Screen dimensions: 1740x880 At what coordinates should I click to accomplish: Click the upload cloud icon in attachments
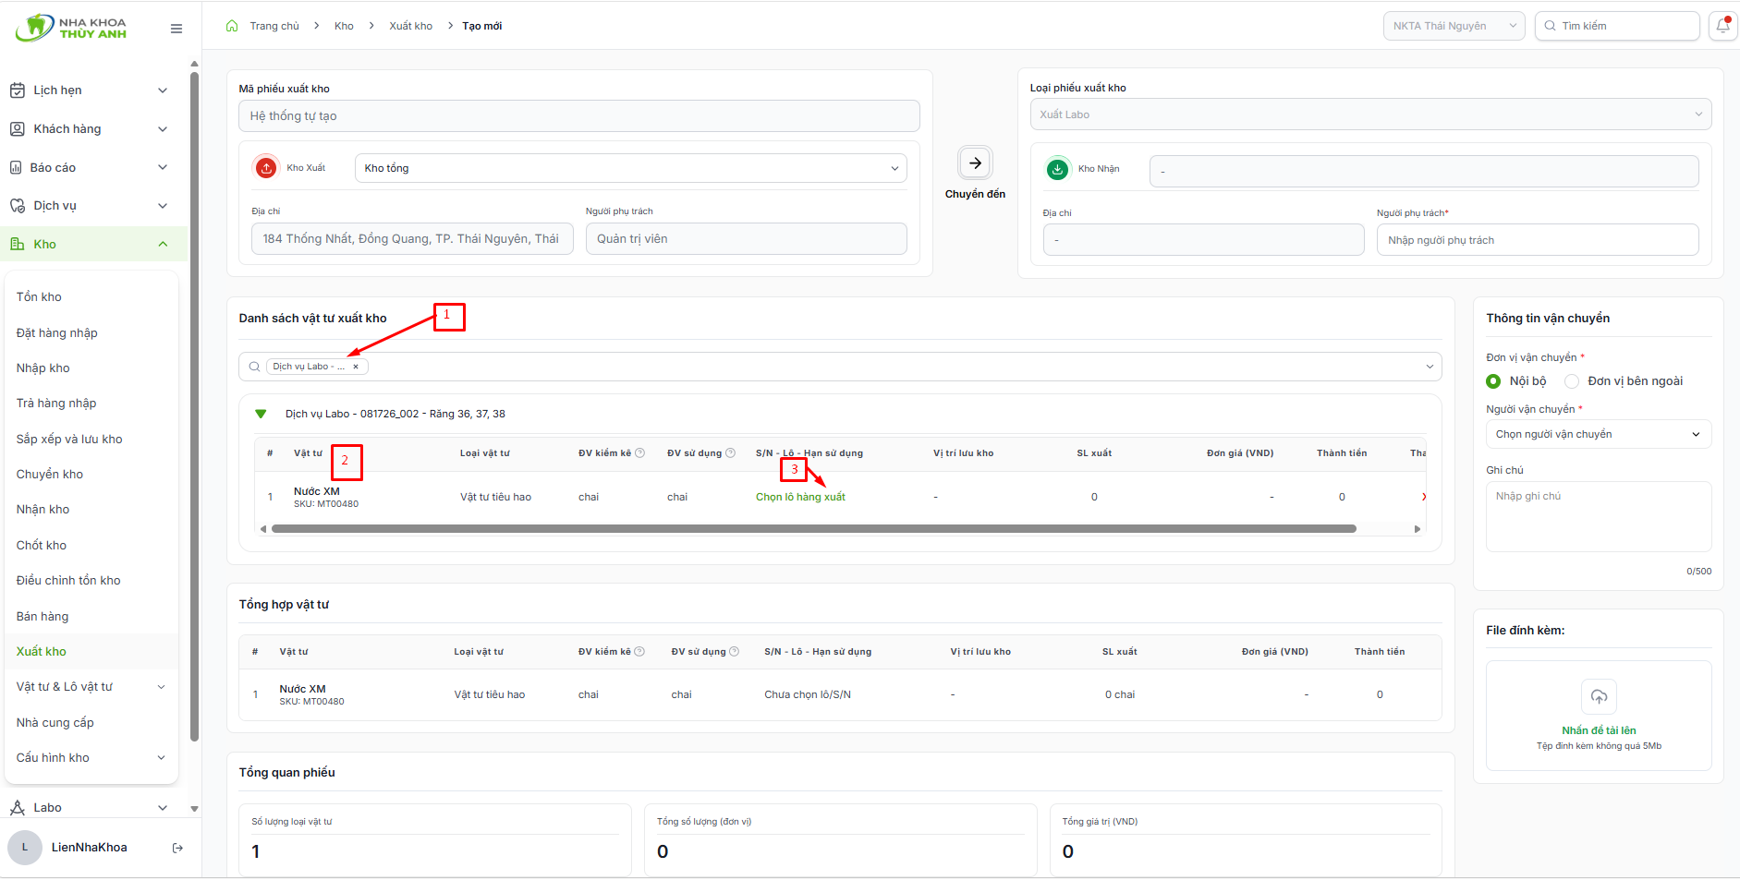pyautogui.click(x=1599, y=696)
